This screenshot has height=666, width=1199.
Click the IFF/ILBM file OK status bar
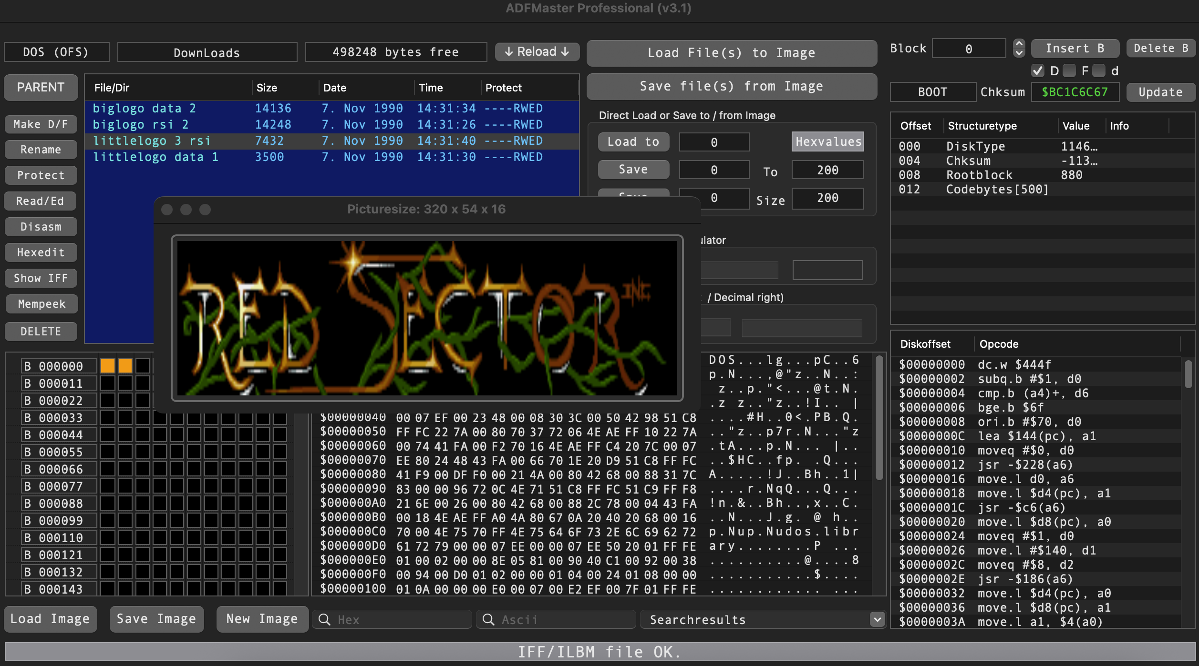point(599,652)
